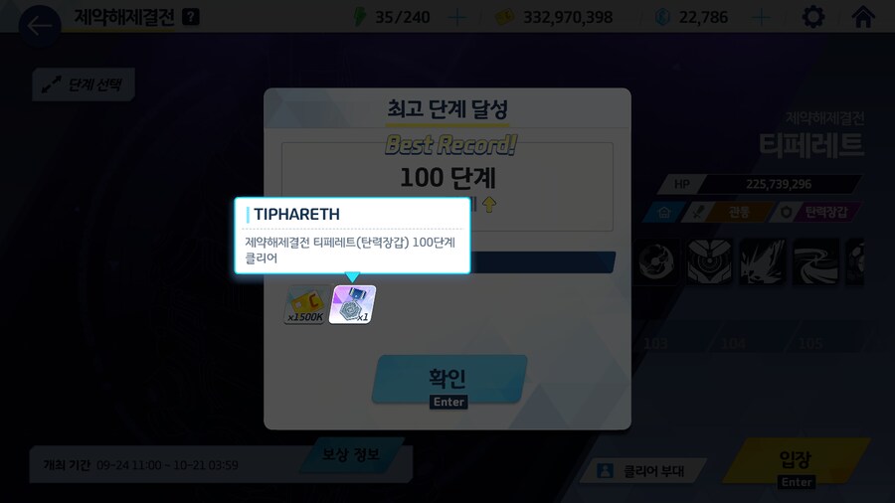895x503 pixels.
Task: Select the second boss skill icon
Action: [709, 261]
